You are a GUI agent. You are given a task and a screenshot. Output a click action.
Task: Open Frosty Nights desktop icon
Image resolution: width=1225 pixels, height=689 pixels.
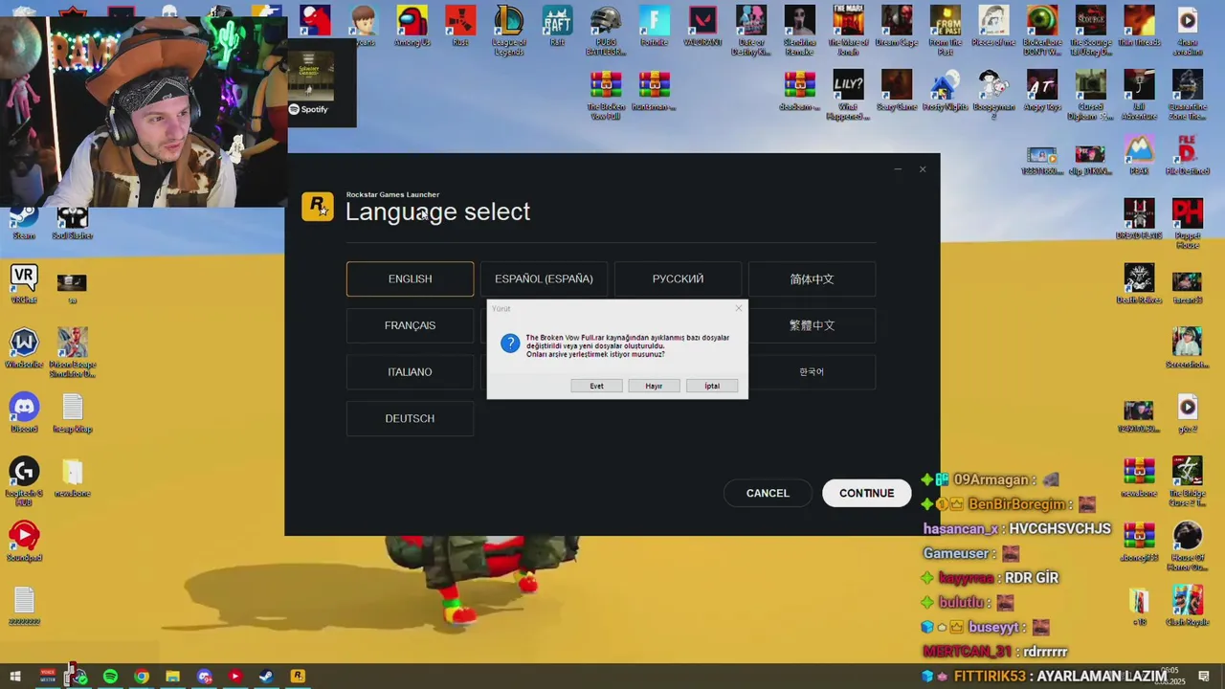(x=946, y=91)
